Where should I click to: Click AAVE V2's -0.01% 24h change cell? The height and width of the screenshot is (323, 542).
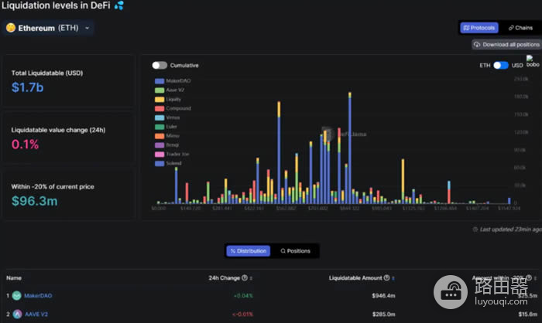click(x=242, y=314)
